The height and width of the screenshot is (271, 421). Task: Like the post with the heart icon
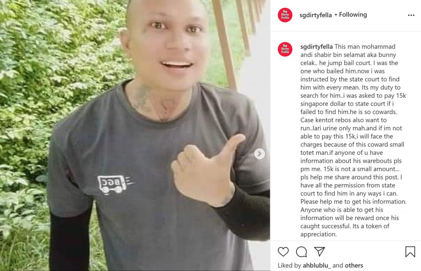coord(283,252)
